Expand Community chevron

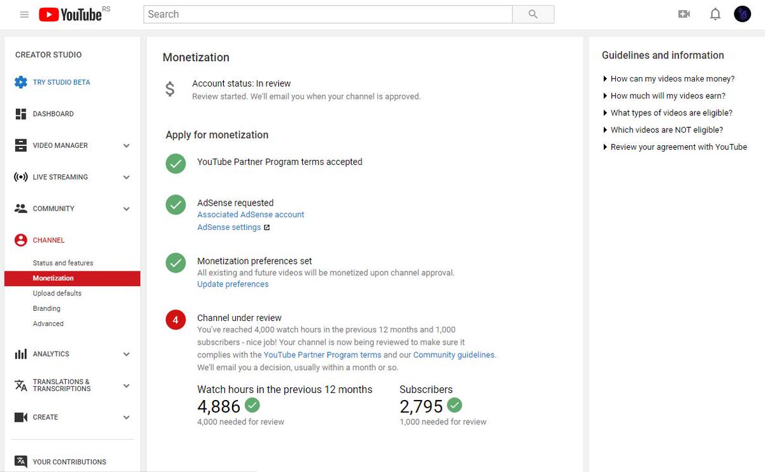pos(126,209)
